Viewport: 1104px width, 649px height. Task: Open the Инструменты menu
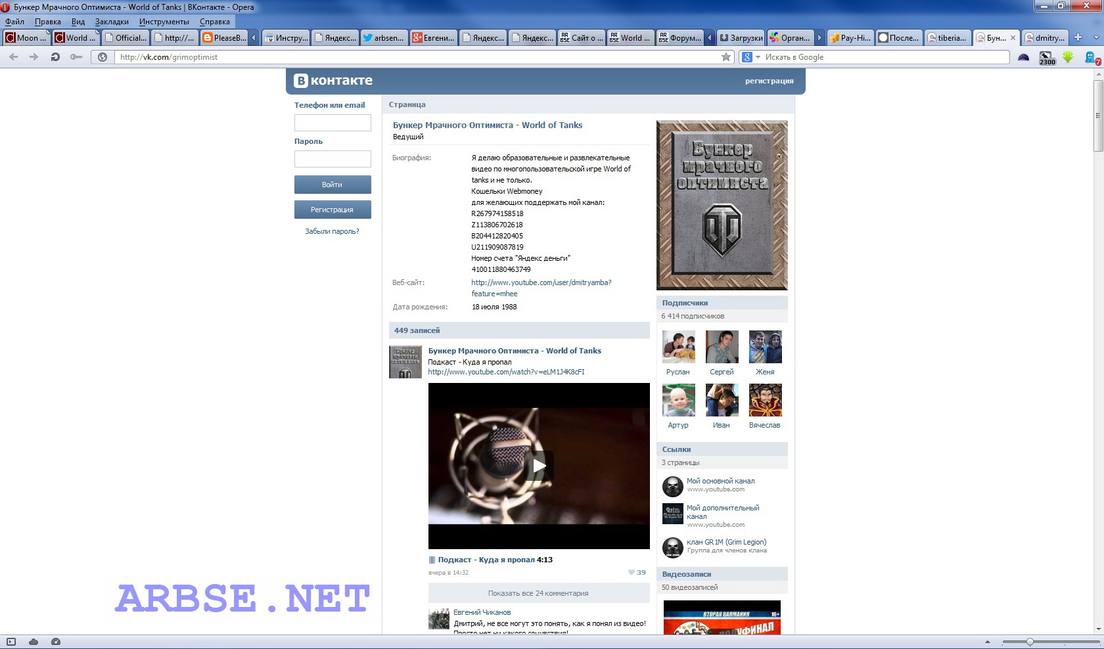pyautogui.click(x=164, y=22)
